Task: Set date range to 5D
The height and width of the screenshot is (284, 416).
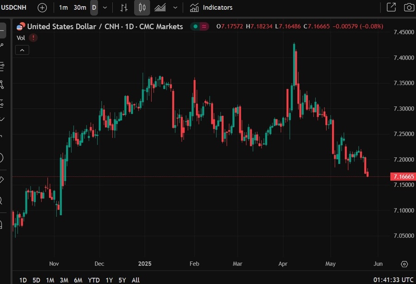Action: click(x=37, y=280)
